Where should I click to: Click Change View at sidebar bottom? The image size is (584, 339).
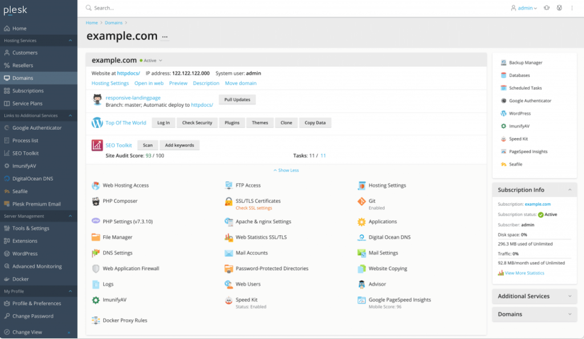click(27, 332)
